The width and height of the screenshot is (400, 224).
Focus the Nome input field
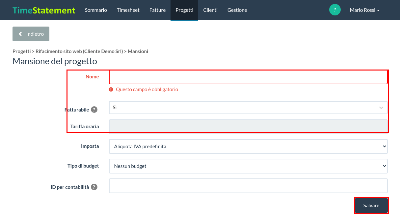248,77
